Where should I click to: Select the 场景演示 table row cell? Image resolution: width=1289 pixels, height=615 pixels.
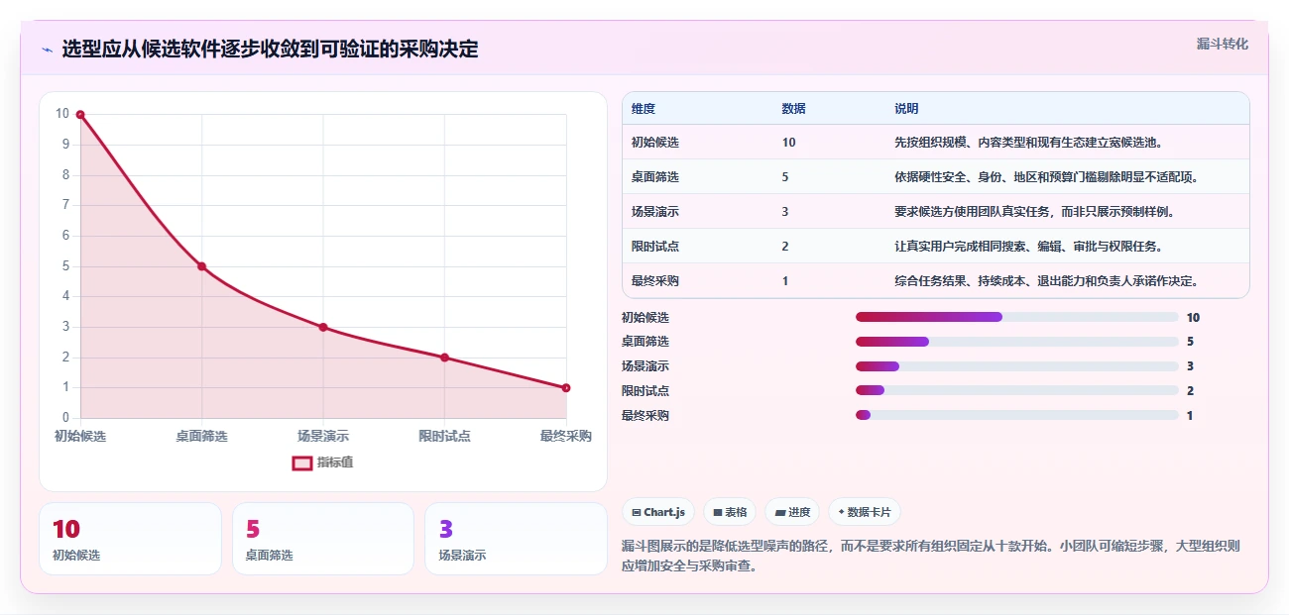(655, 212)
